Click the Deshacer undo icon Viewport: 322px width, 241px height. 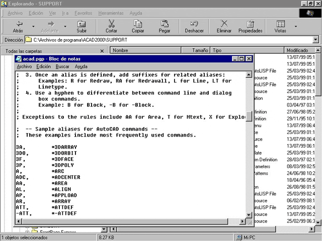point(194,24)
